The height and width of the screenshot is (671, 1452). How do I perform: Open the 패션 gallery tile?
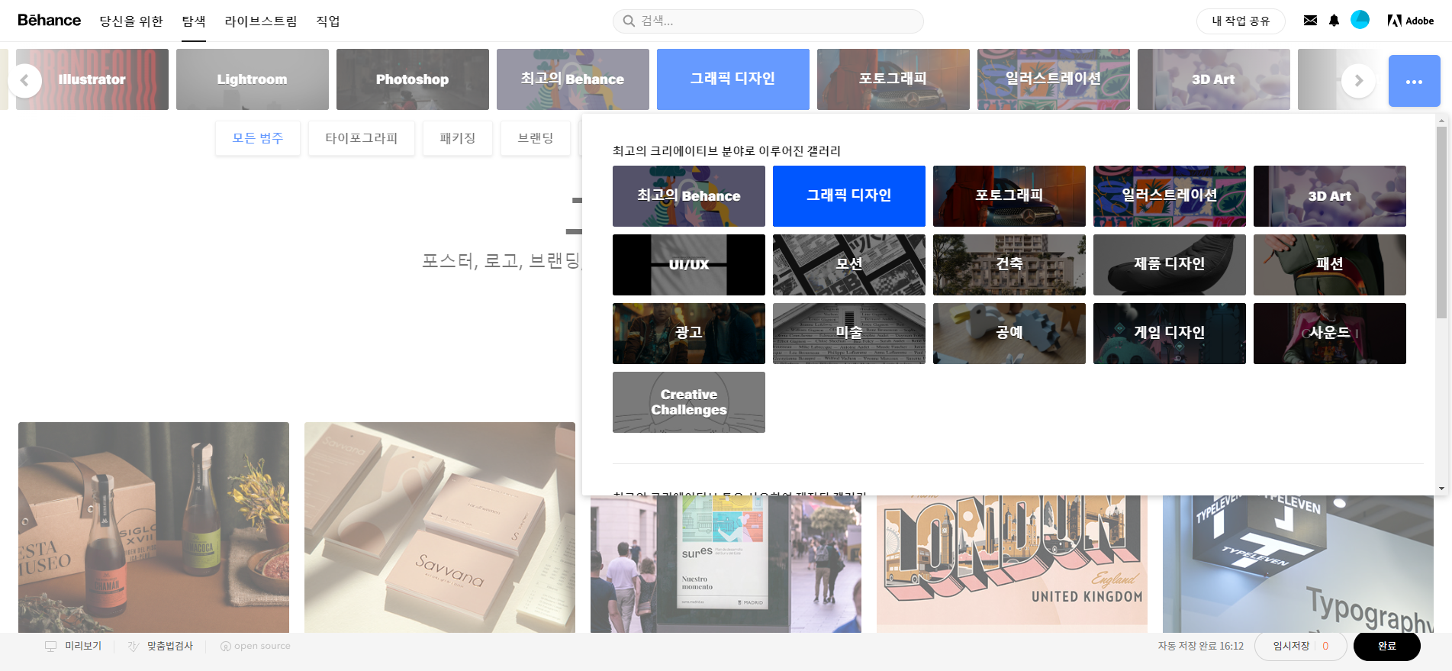point(1330,265)
